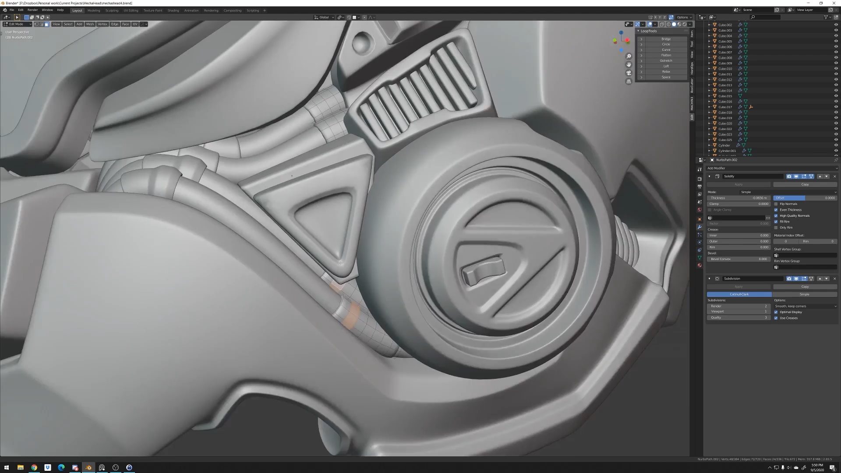Toggle X-ray view icon in viewport header
This screenshot has width=841, height=473.
(x=662, y=24)
